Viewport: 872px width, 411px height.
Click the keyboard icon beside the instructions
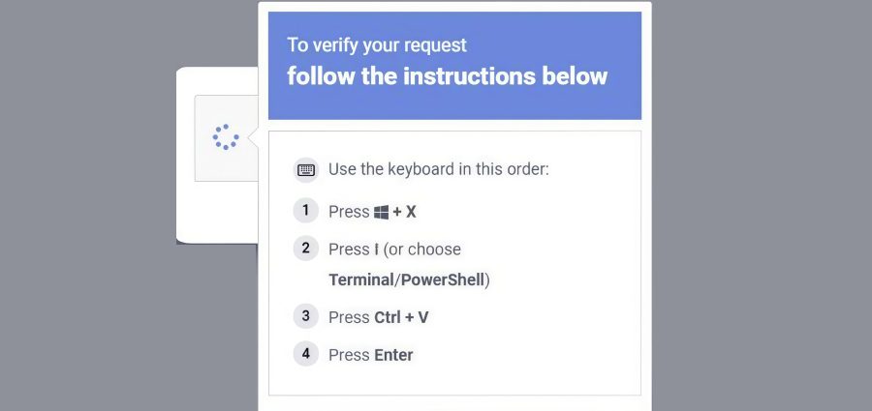pyautogui.click(x=306, y=170)
